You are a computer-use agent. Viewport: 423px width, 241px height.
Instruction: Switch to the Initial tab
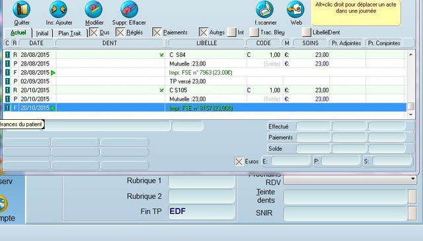point(42,33)
